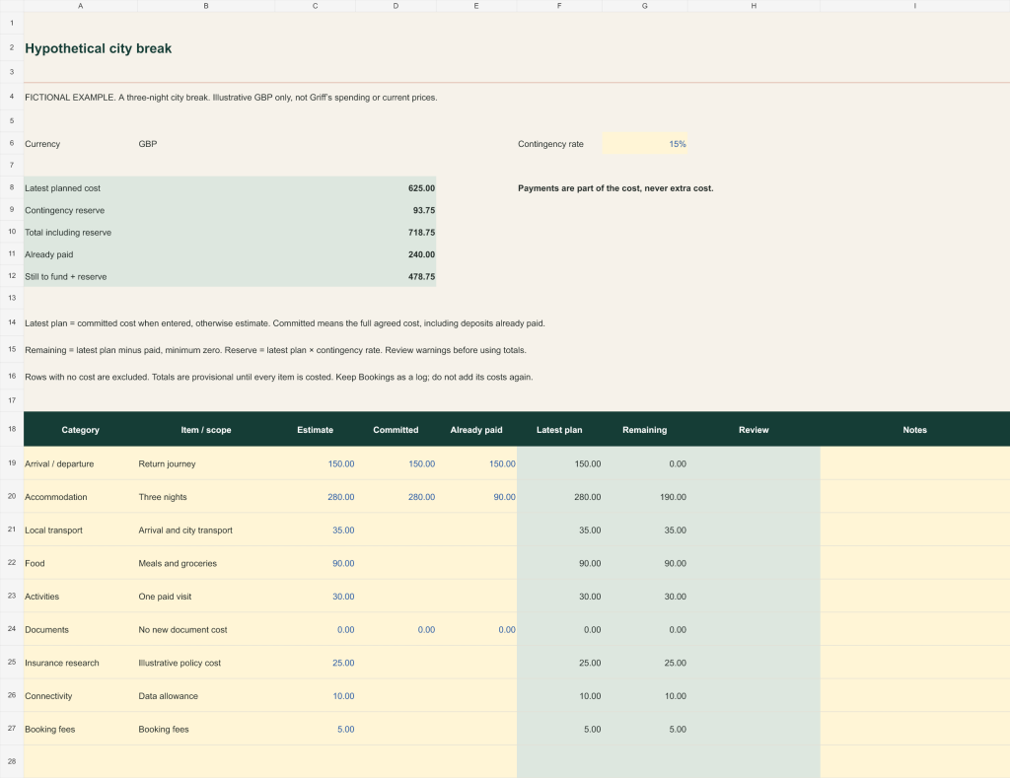This screenshot has height=778, width=1010.
Task: Select the Food category cell
Action: pos(81,563)
